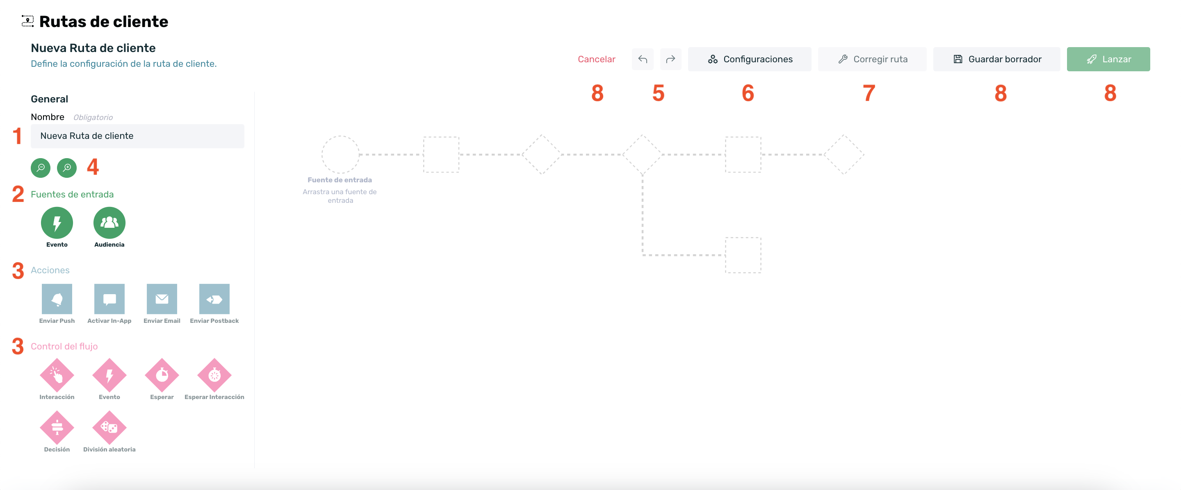Click undo arrow button
Image resolution: width=1181 pixels, height=490 pixels.
[x=642, y=59]
